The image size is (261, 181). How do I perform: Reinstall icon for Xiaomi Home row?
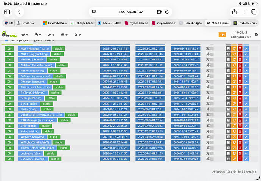[x=234, y=148]
